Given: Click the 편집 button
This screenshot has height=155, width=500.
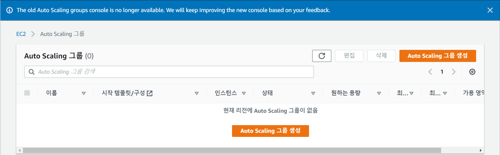Looking at the screenshot, I should tap(349, 56).
